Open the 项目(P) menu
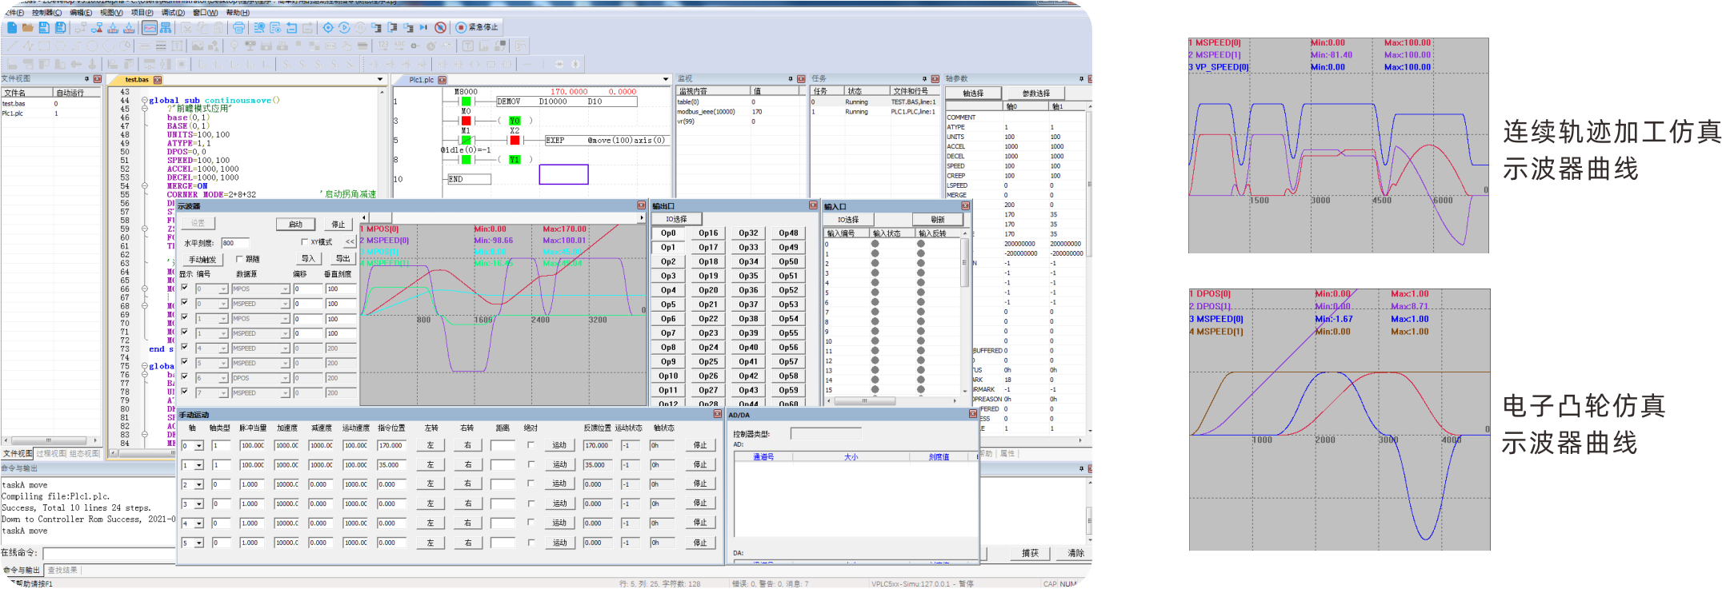 point(142,13)
